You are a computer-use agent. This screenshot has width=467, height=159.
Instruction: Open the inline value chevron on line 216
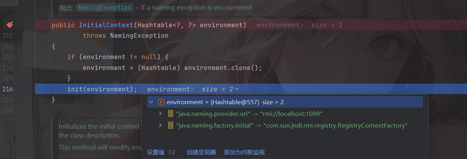click(237, 89)
